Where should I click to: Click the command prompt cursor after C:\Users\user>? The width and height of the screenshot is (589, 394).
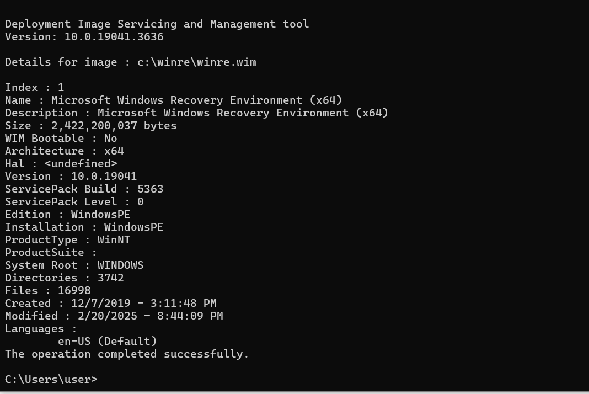pos(98,379)
